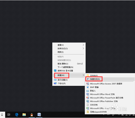
Task: Open Task View on the taskbar
Action: [x=9, y=115]
